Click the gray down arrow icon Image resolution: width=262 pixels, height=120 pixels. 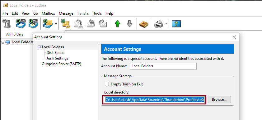coord(130,24)
